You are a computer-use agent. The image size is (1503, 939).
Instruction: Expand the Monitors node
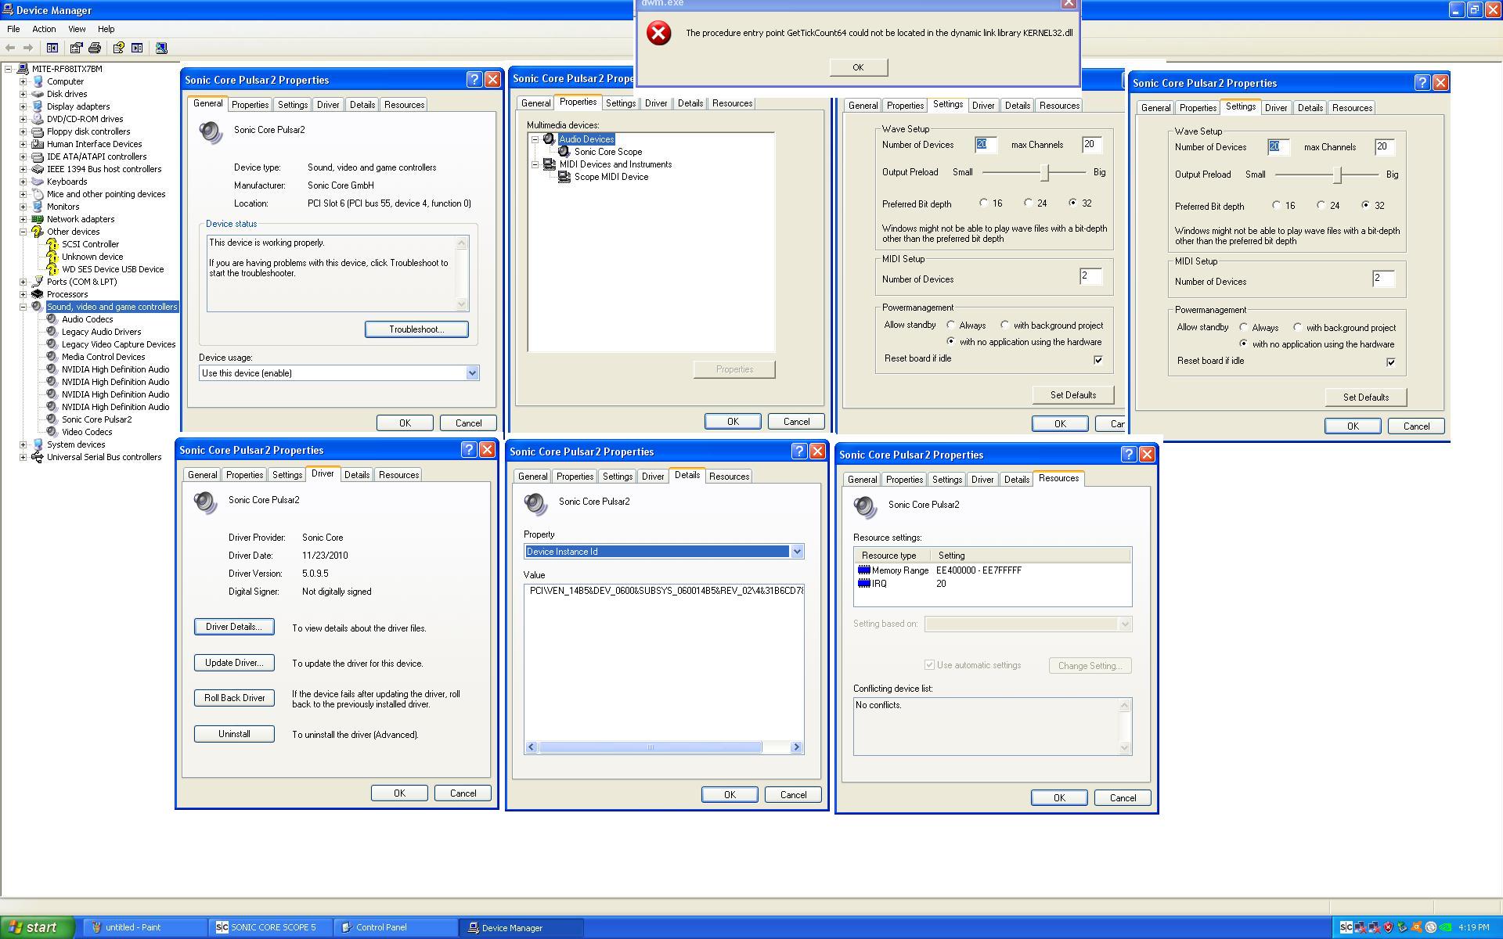click(23, 207)
